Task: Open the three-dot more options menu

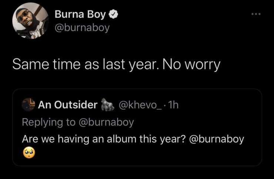Action: tap(256, 14)
